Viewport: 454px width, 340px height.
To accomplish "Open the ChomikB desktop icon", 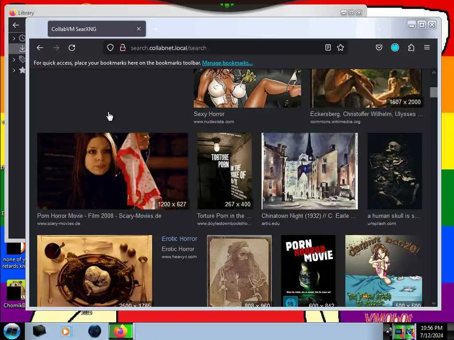I will pyautogui.click(x=14, y=294).
